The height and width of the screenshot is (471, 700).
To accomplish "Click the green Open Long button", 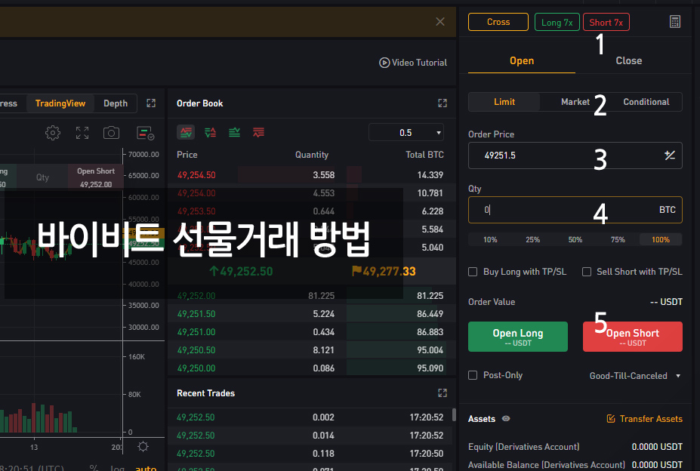I will (x=518, y=337).
